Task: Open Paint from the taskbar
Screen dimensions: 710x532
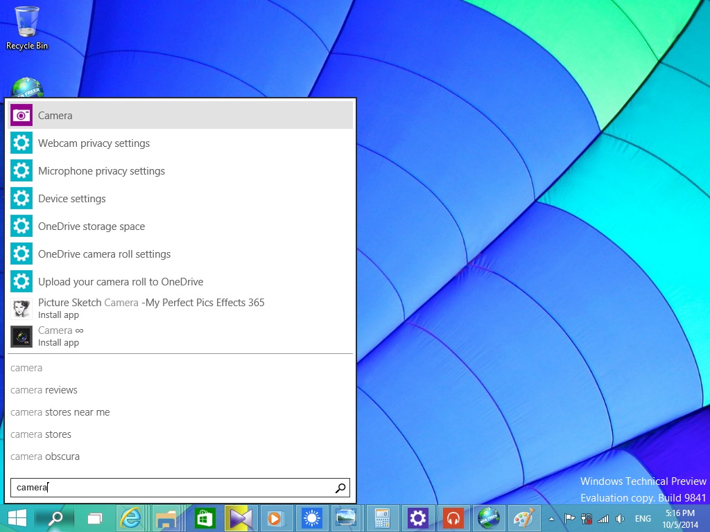Action: point(524,518)
